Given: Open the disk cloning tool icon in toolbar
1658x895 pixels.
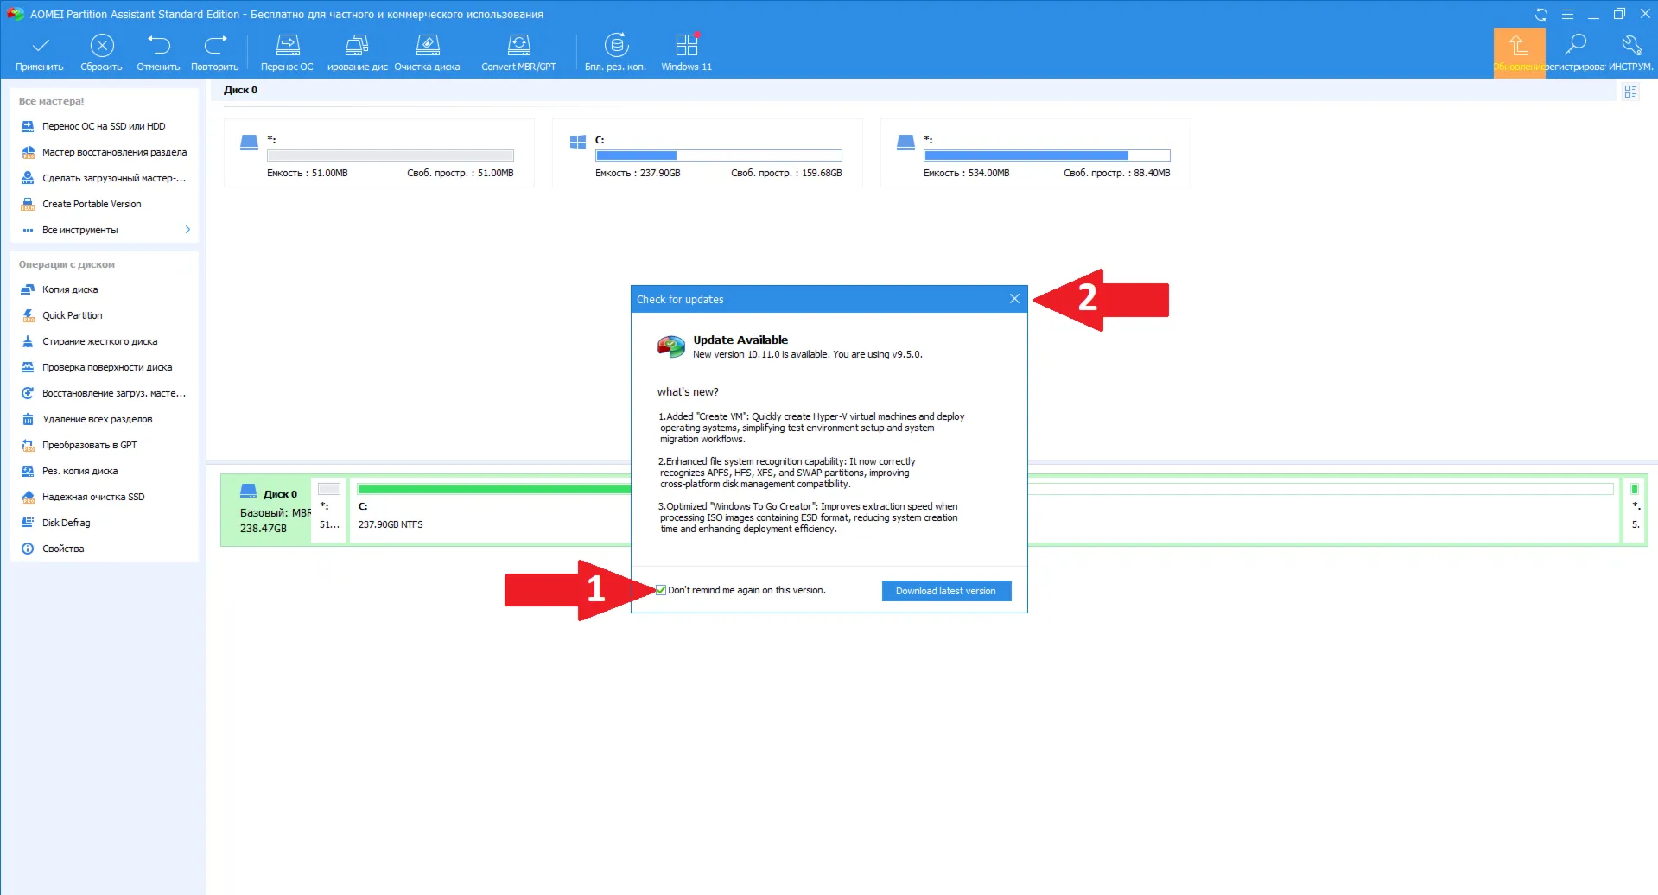Looking at the screenshot, I should (357, 53).
